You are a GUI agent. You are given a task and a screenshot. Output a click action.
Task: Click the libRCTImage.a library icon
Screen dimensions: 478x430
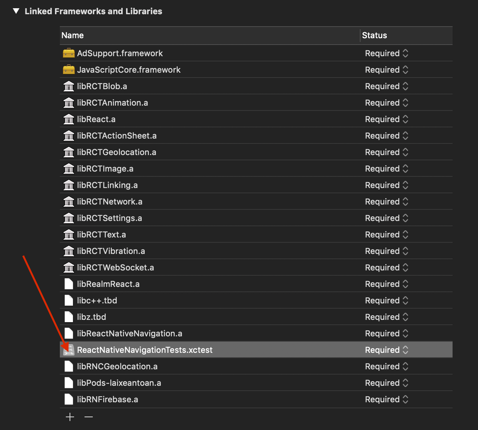69,169
